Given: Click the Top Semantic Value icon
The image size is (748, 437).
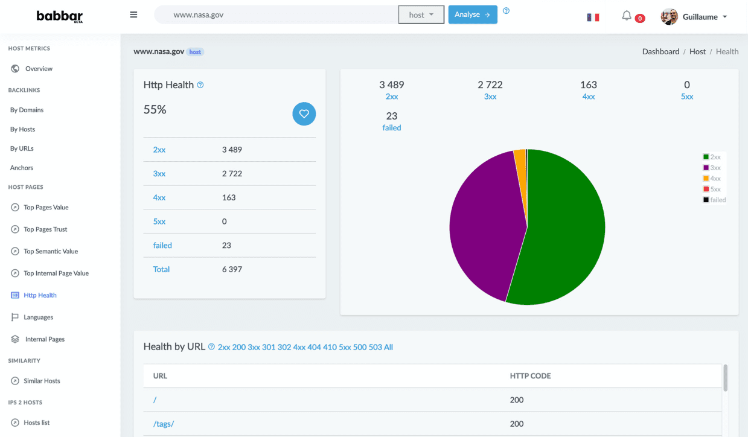Looking at the screenshot, I should click(14, 251).
